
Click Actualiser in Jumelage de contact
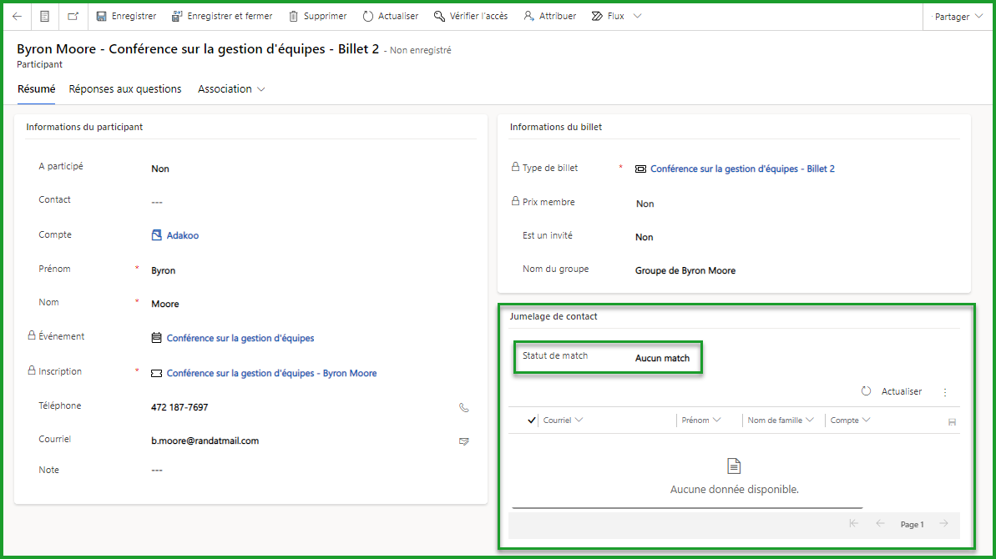(x=892, y=391)
